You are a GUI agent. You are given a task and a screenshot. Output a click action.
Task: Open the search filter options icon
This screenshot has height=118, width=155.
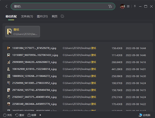click(110, 6)
